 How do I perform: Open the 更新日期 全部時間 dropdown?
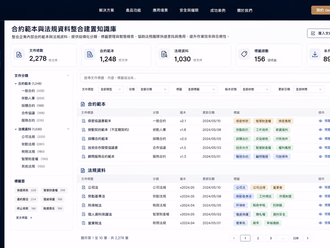point(309,89)
